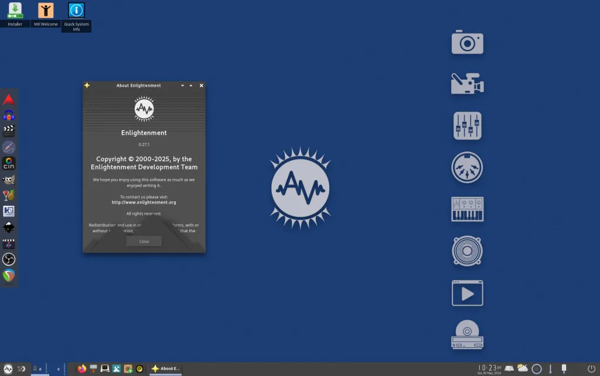600x376 pixels.
Task: Open the yellow disc icon in taskbar
Action: 139,369
